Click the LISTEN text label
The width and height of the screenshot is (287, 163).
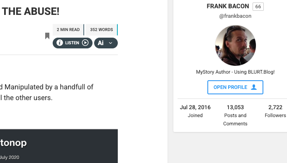click(72, 43)
